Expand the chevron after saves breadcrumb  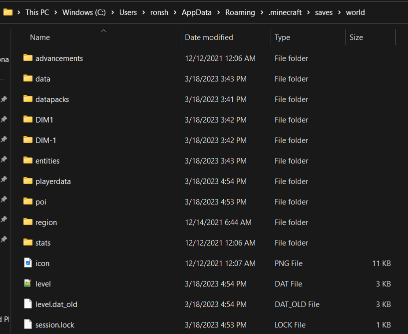[339, 12]
